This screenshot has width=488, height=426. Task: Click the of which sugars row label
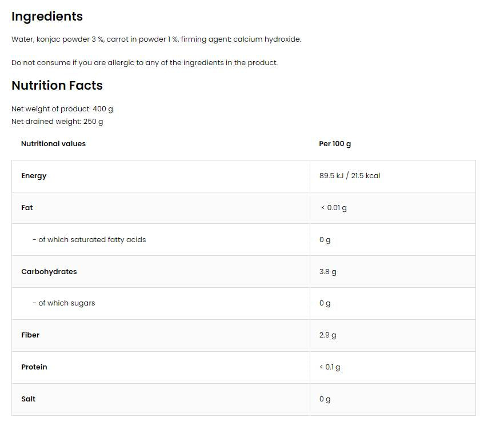point(64,303)
